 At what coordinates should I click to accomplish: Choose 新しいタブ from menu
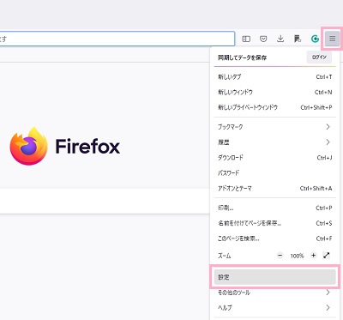pos(274,76)
